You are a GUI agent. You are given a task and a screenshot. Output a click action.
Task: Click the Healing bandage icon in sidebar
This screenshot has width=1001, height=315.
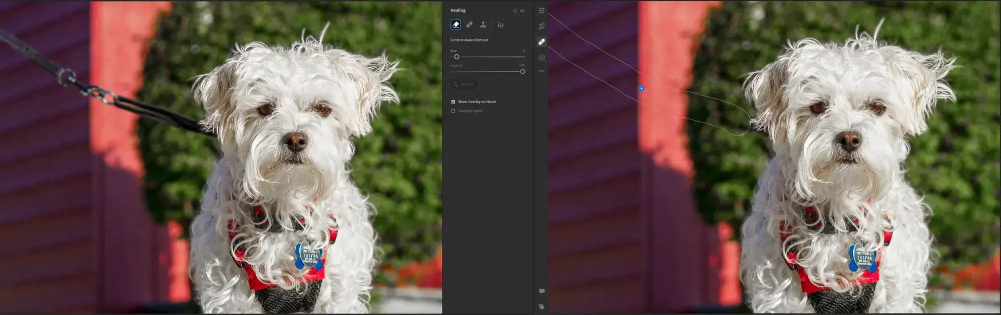[542, 42]
